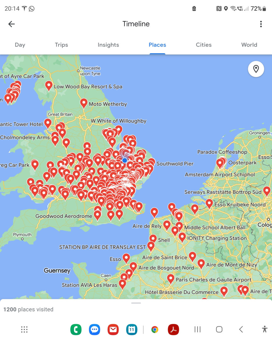Open the blue Messages app

pyautogui.click(x=94, y=330)
